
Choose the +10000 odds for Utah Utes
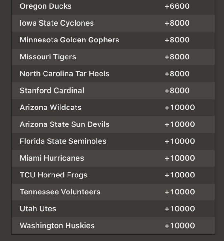click(x=180, y=209)
